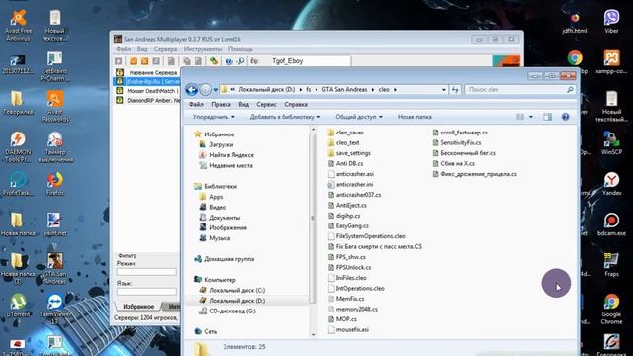The width and height of the screenshot is (633, 356).
Task: Select the WinSCP desktop icon
Action: tap(611, 143)
